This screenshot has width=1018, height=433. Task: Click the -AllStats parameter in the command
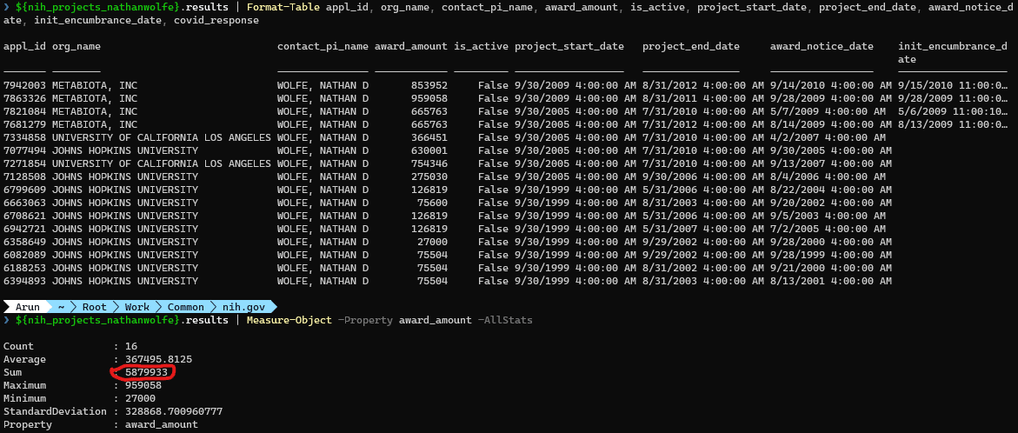(x=502, y=320)
